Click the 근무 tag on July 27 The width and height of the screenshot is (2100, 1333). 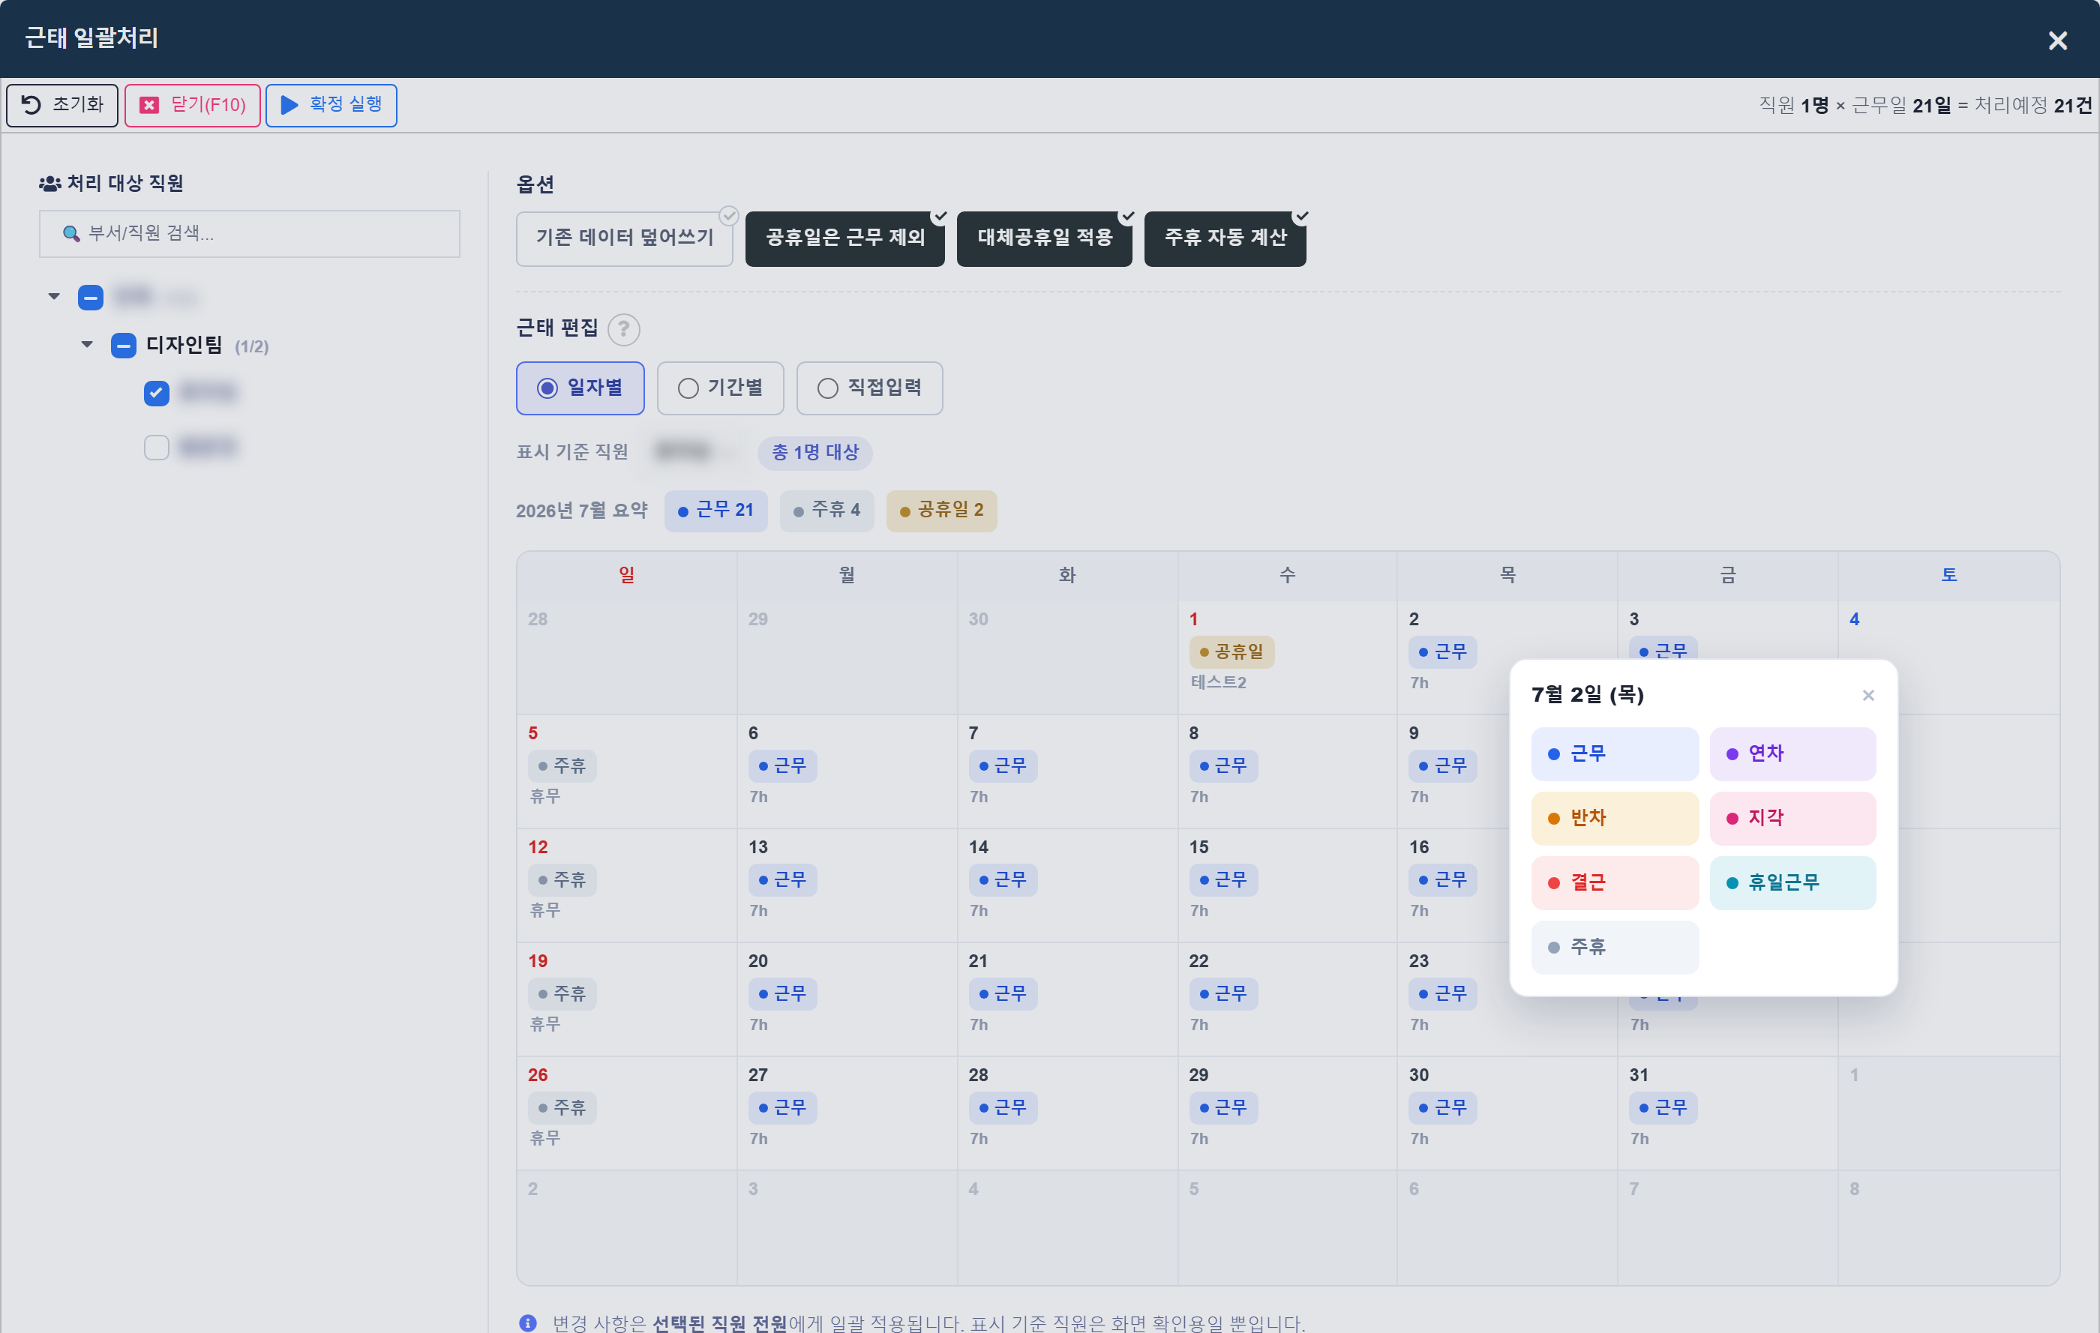781,1108
